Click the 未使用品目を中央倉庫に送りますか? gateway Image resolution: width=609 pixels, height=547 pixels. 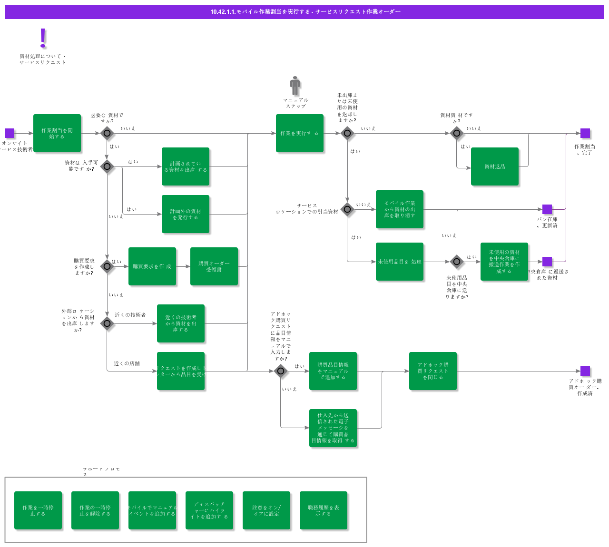(457, 262)
